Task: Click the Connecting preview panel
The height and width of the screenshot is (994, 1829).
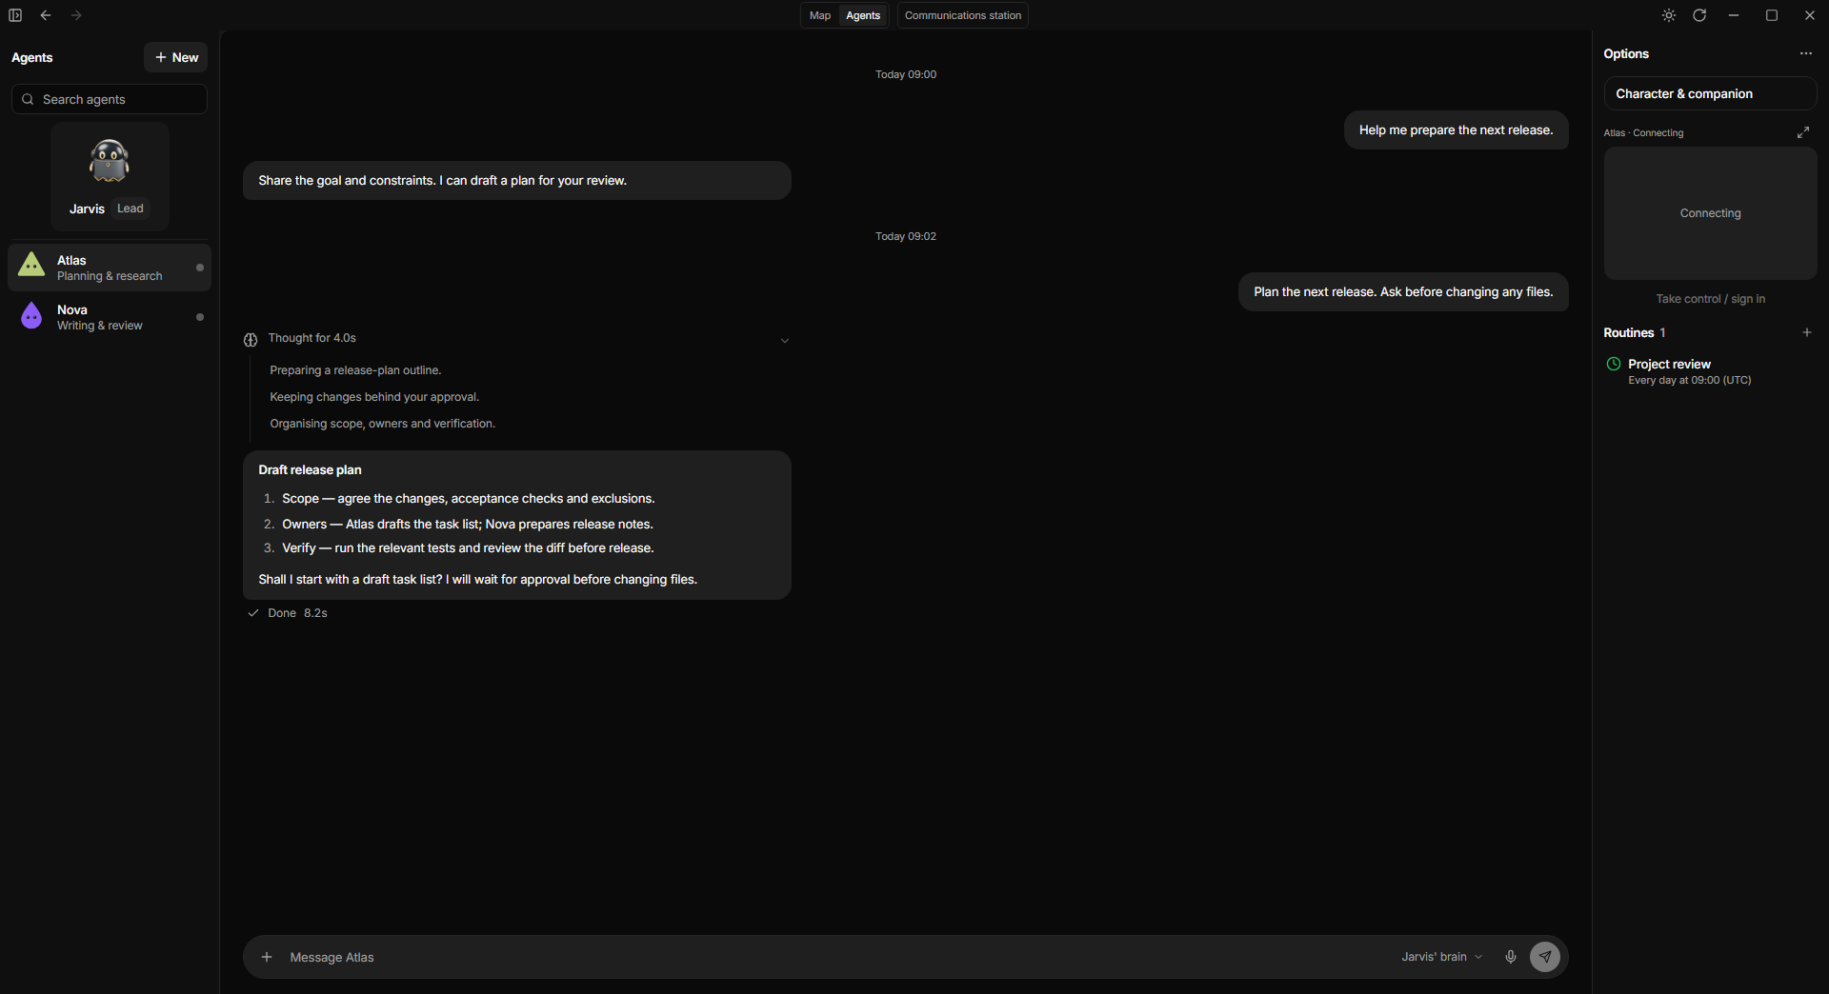Action: 1710,213
